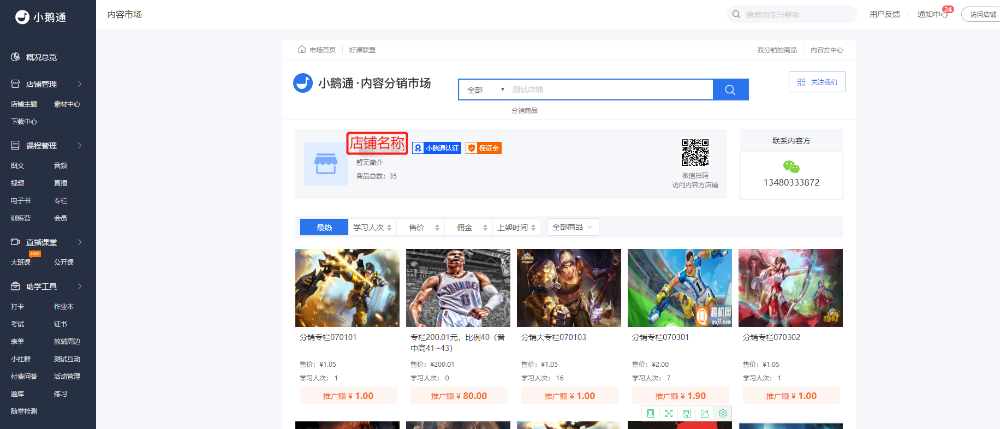Screen dimensions: 1000x429
Task: Click the WeChat QR code image
Action: [x=695, y=152]
